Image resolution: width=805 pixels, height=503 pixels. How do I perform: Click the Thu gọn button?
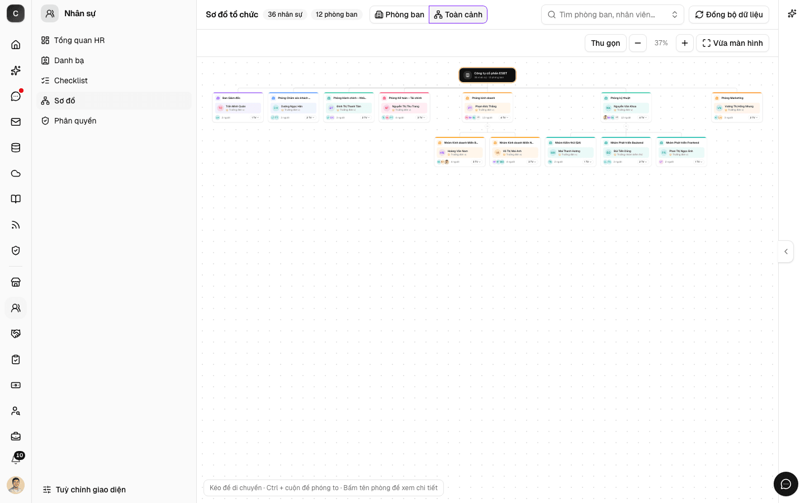coord(605,43)
